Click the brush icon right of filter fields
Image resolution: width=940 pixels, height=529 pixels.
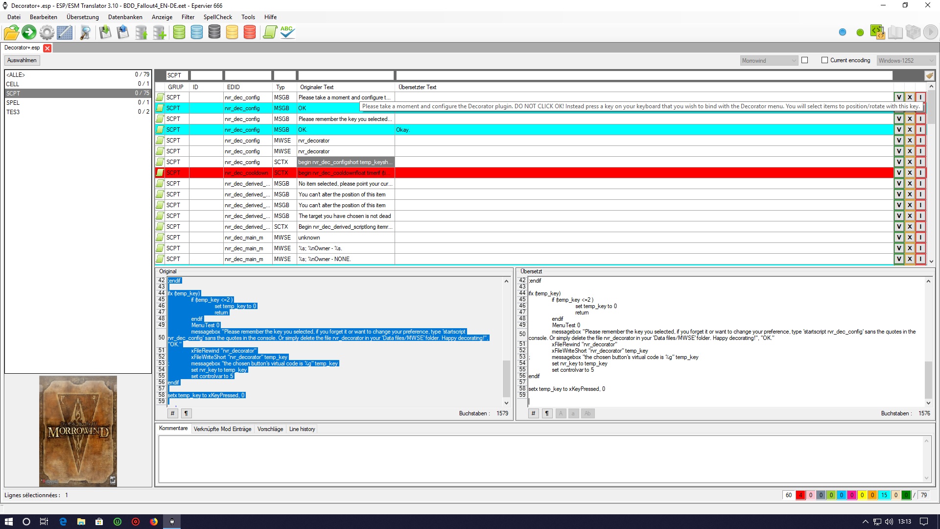[x=929, y=75]
